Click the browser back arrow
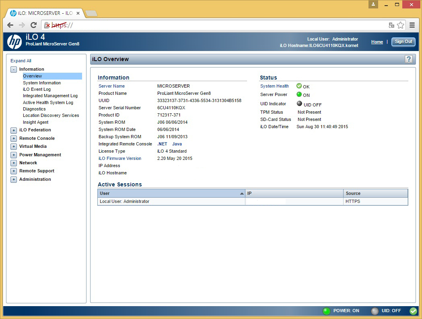Viewport: 422px width, 319px height. coord(10,25)
